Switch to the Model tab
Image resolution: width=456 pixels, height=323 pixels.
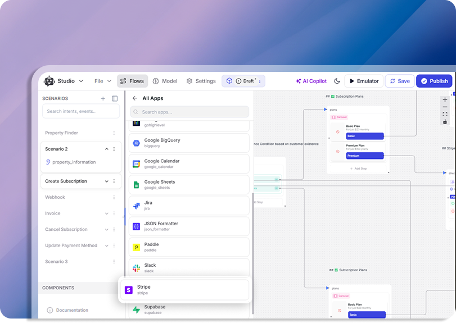click(165, 81)
